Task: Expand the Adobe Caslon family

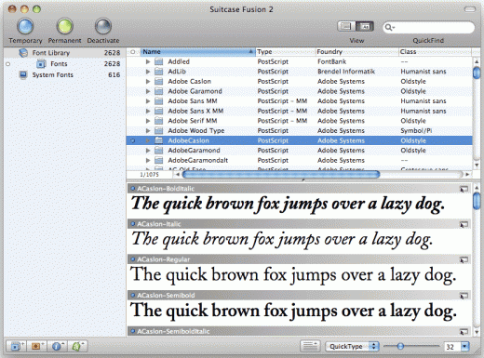Action: pyautogui.click(x=148, y=82)
